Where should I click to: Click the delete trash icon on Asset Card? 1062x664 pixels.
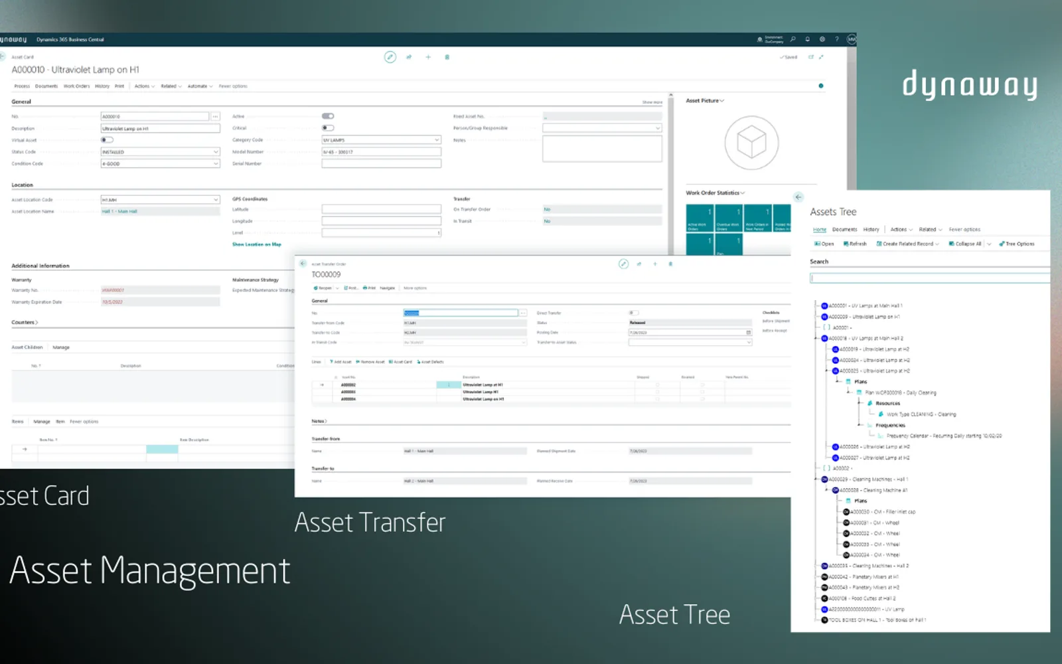[447, 57]
